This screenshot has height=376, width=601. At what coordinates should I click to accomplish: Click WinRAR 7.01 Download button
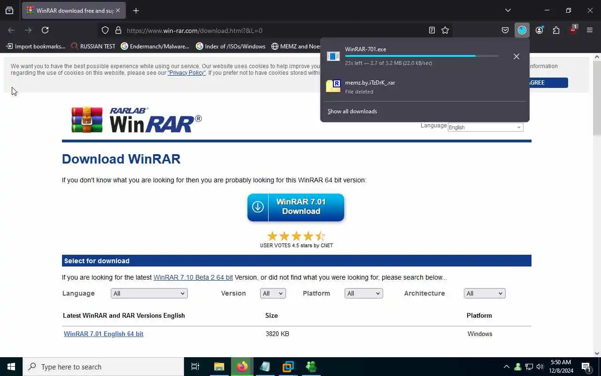point(296,207)
